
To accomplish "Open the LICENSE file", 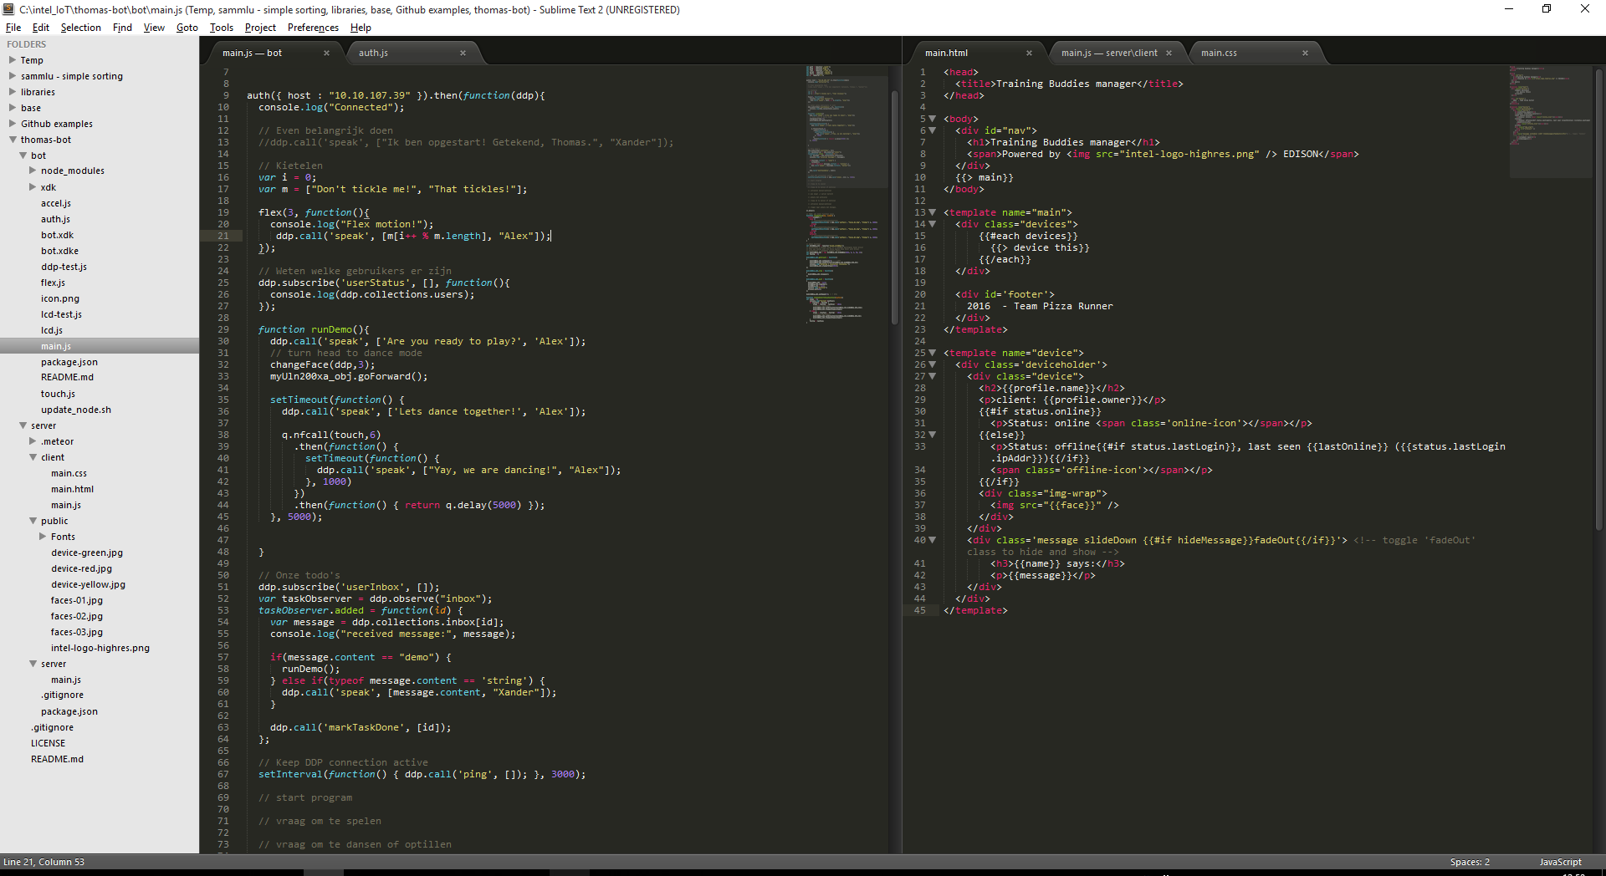I will [48, 743].
